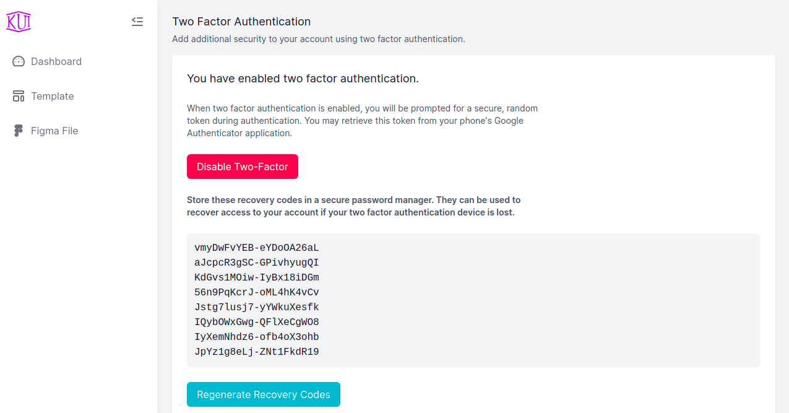This screenshot has width=789, height=413.
Task: Regenerate the recovery codes
Action: coord(264,394)
